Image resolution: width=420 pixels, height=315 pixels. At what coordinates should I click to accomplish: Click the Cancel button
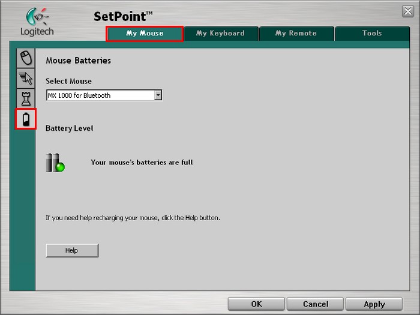315,304
